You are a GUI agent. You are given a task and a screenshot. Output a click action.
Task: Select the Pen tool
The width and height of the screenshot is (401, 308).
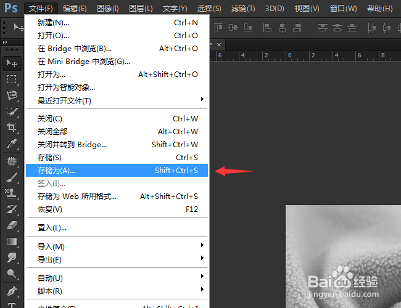pos(12,291)
